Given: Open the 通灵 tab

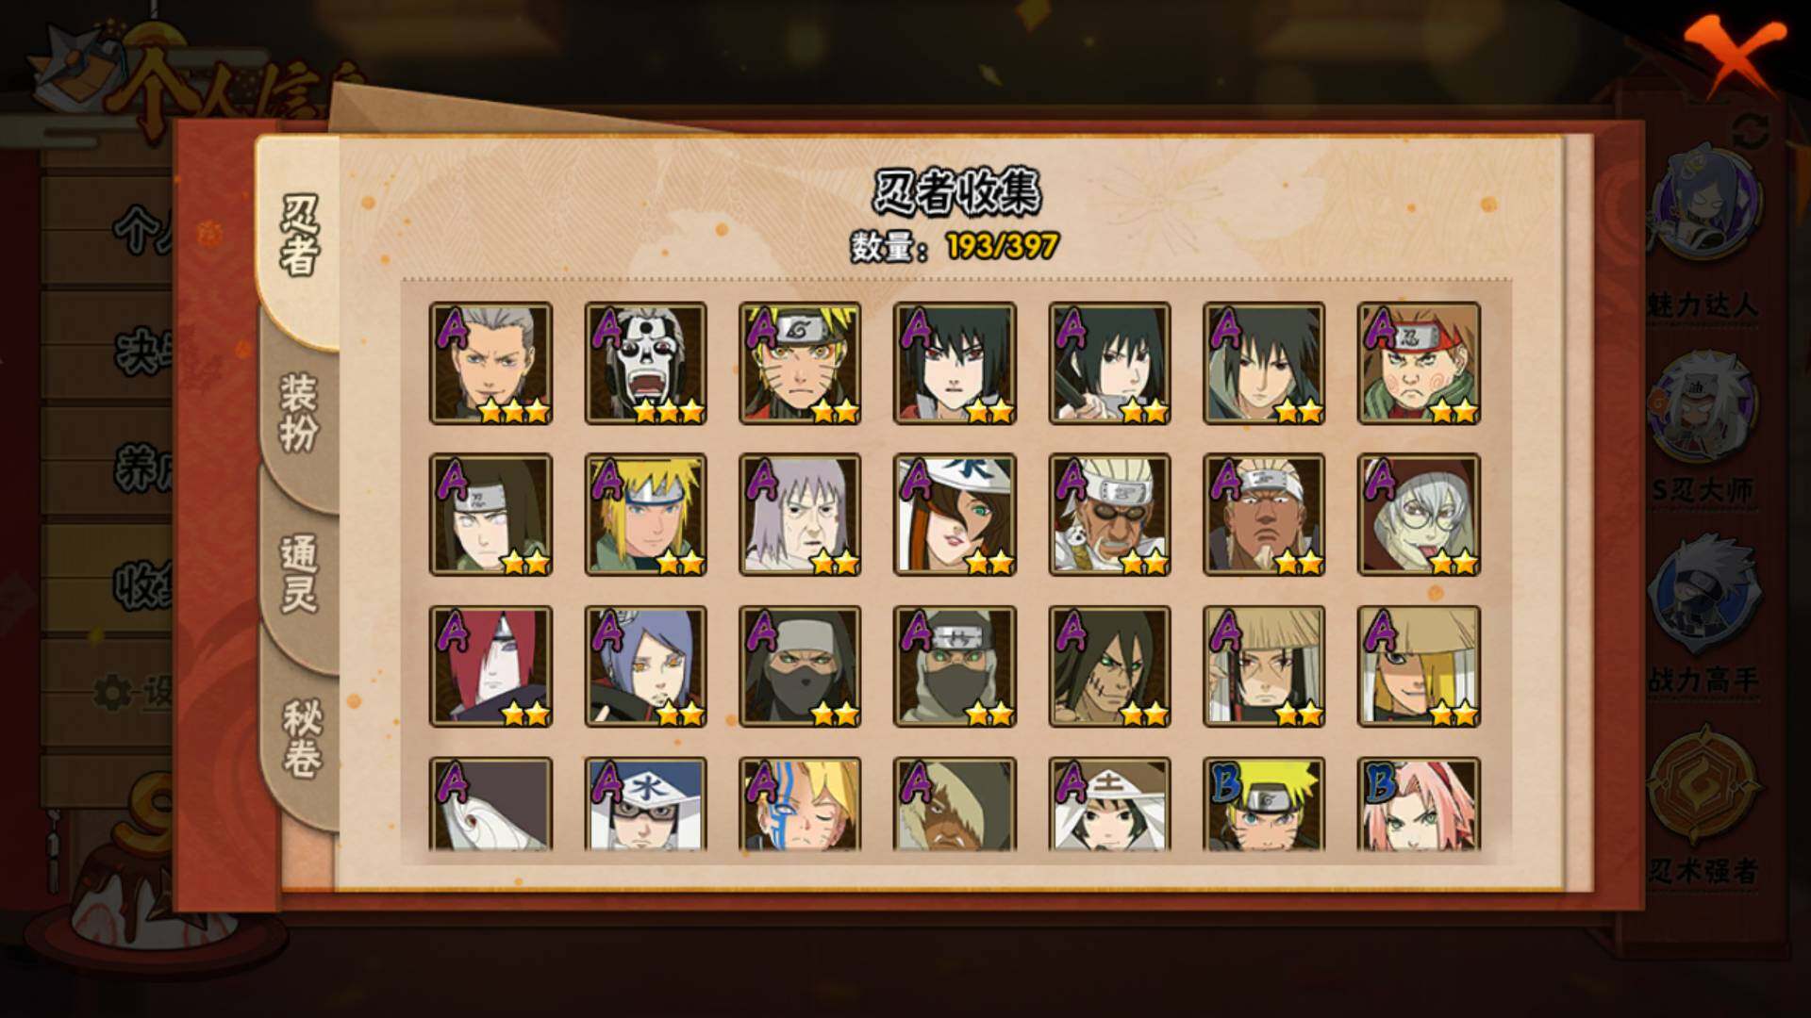Looking at the screenshot, I should [x=298, y=573].
